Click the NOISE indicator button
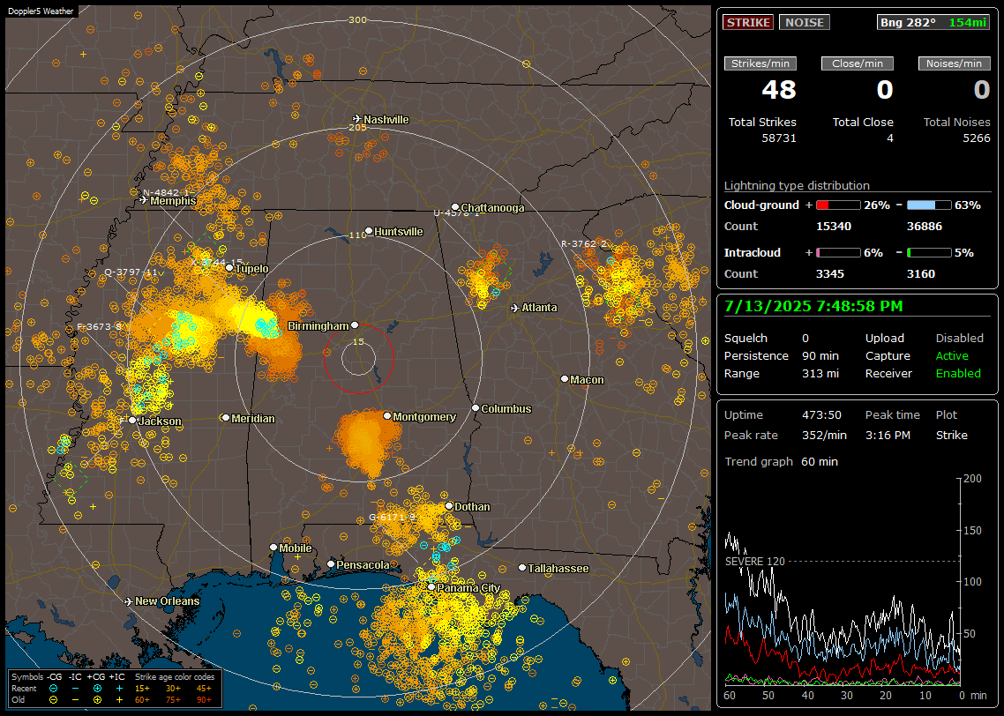The height and width of the screenshot is (716, 1004). (805, 22)
